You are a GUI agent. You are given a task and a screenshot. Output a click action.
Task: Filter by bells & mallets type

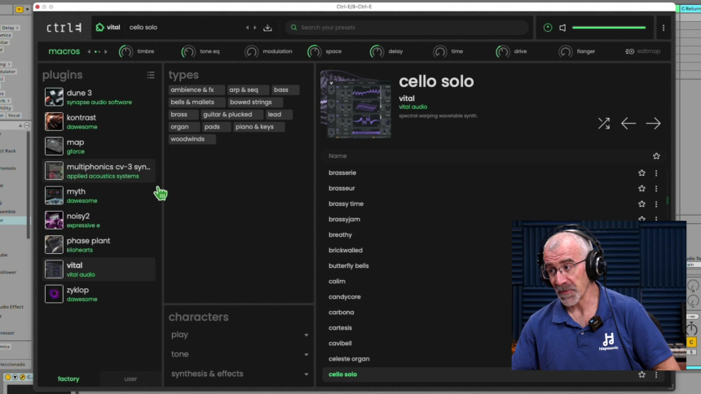(x=196, y=103)
